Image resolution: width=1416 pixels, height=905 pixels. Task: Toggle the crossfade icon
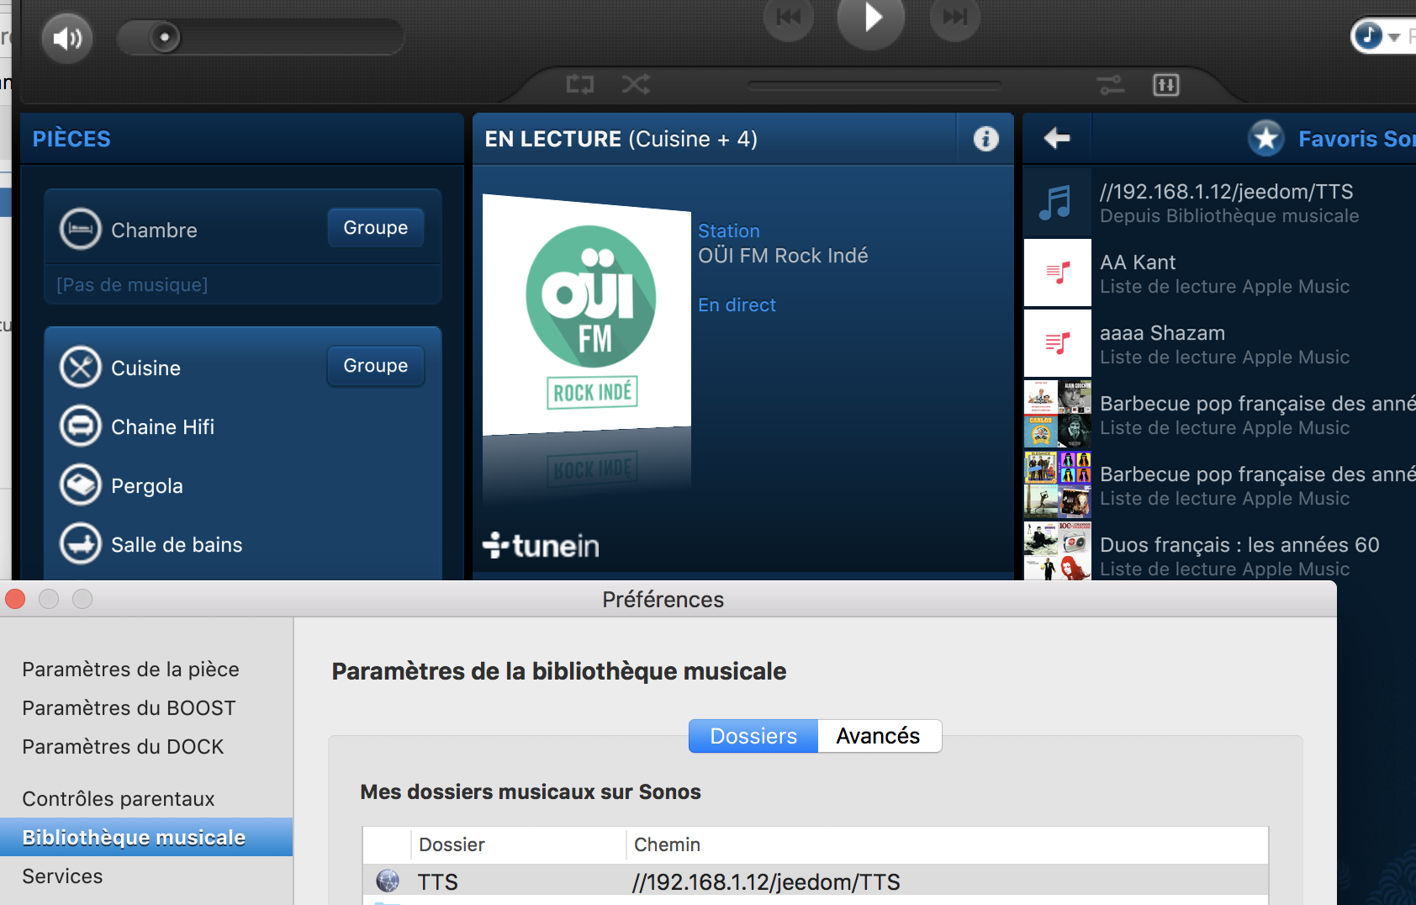[x=1111, y=84]
